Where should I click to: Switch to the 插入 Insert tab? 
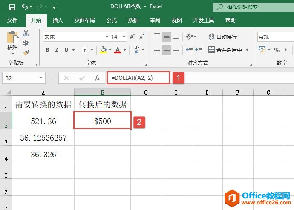pyautogui.click(x=58, y=20)
